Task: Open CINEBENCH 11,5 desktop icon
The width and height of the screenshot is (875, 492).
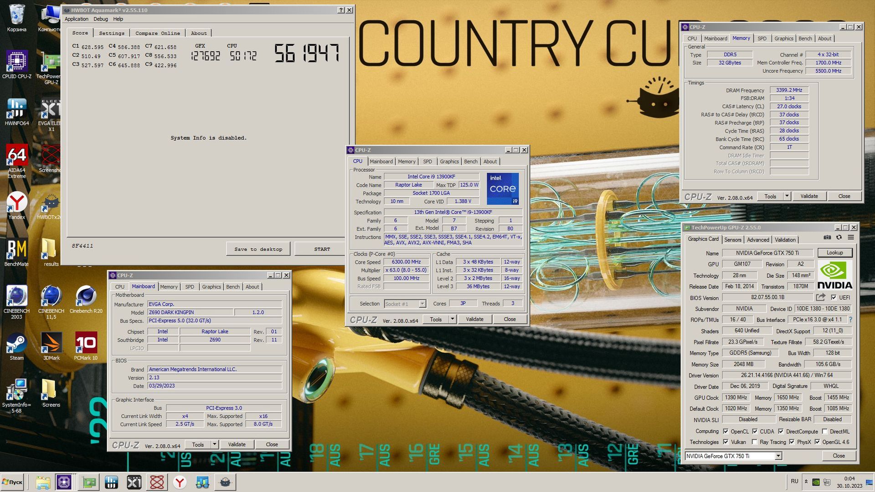Action: tap(51, 302)
